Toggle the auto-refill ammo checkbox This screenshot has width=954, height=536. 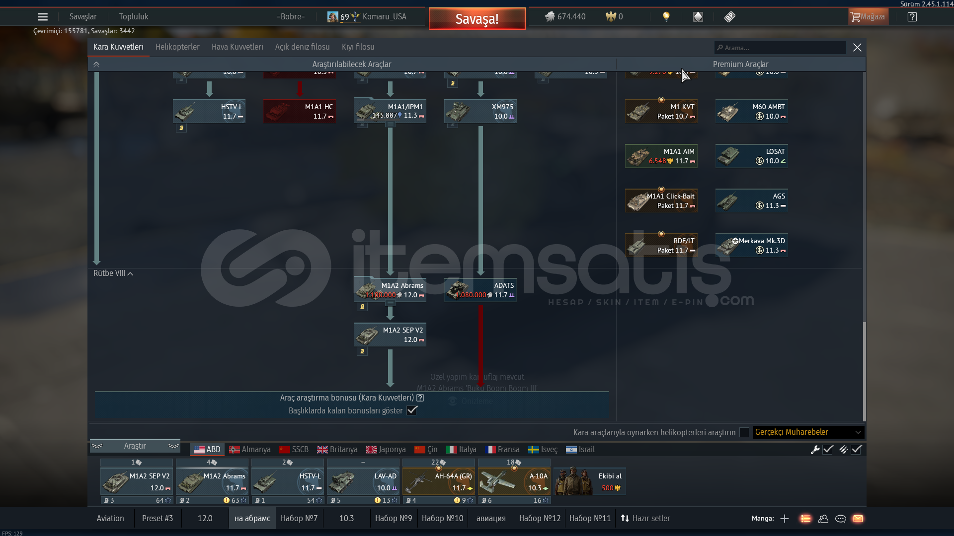tap(856, 450)
